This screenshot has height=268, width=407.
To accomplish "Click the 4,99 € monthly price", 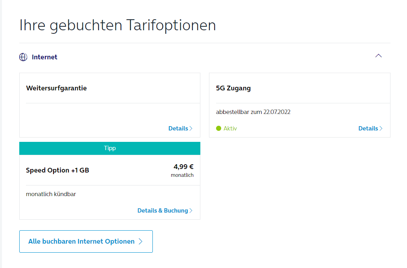I will coord(183,167).
